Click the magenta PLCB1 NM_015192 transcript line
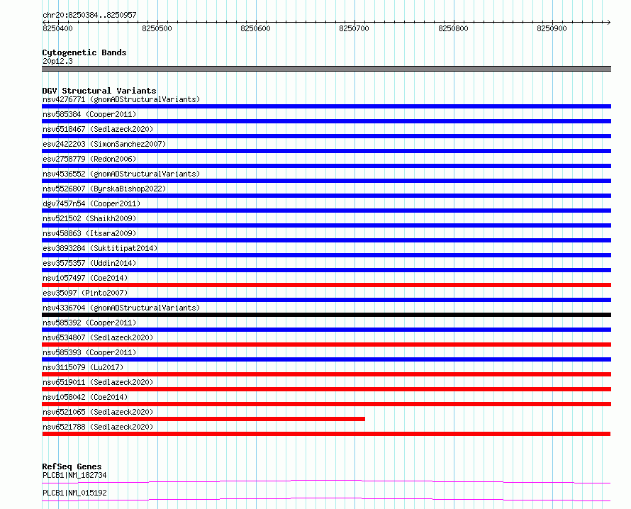Screen dimensions: 631x509 click(326, 499)
